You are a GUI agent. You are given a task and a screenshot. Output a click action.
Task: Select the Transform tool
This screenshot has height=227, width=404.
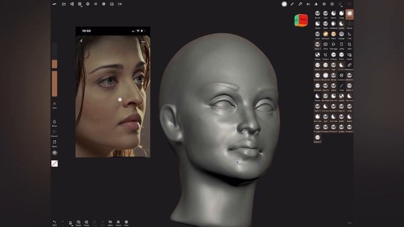(342, 76)
